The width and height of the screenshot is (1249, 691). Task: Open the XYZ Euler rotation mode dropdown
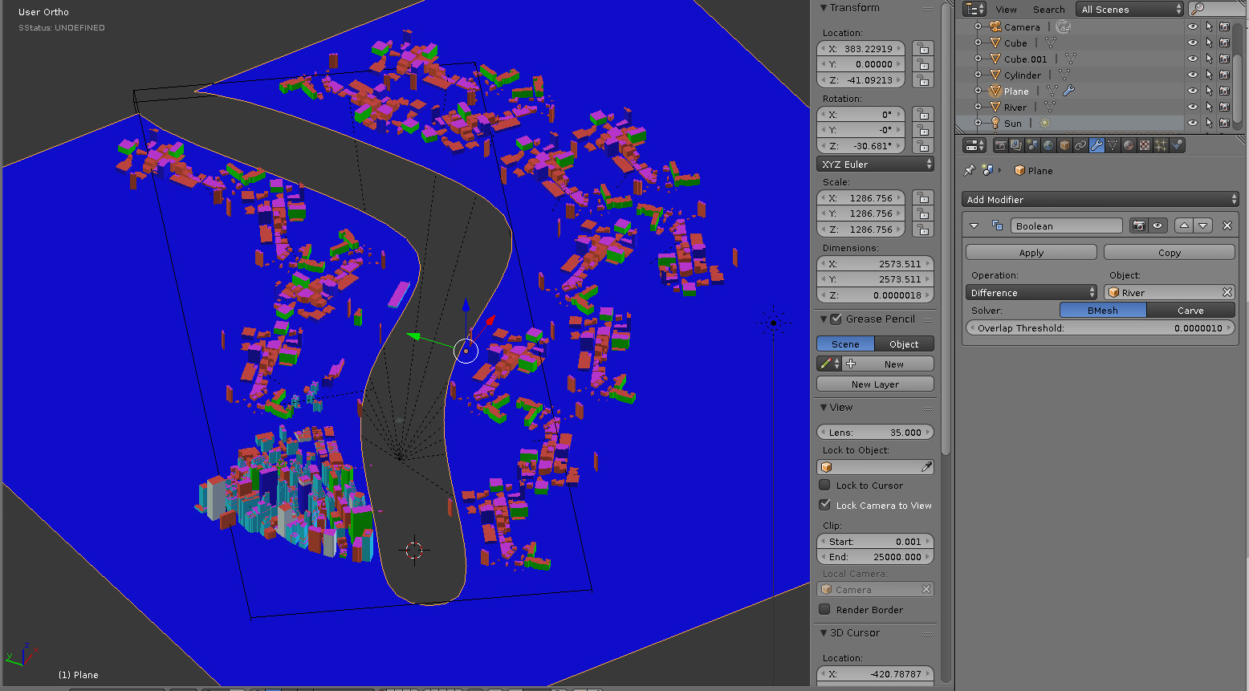[x=875, y=164]
